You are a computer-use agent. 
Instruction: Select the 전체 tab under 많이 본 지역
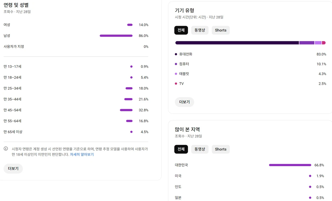181,149
